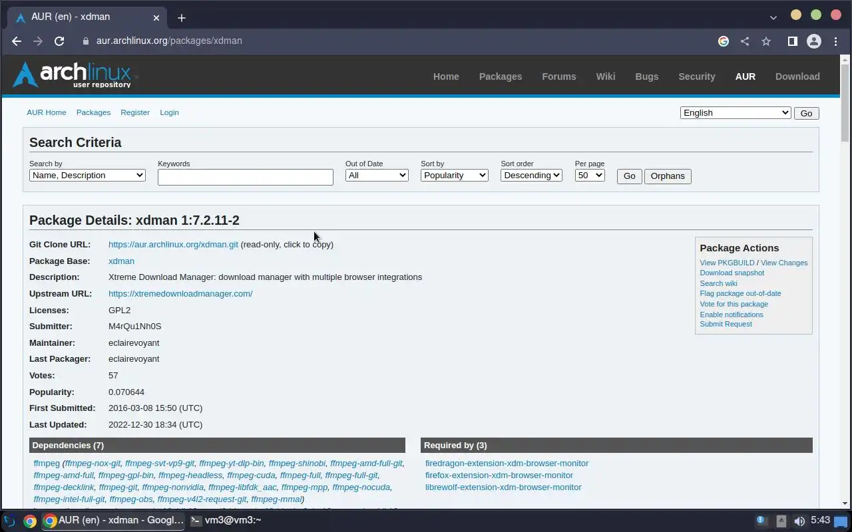The width and height of the screenshot is (852, 532).
Task: Reload the page
Action: 59,41
